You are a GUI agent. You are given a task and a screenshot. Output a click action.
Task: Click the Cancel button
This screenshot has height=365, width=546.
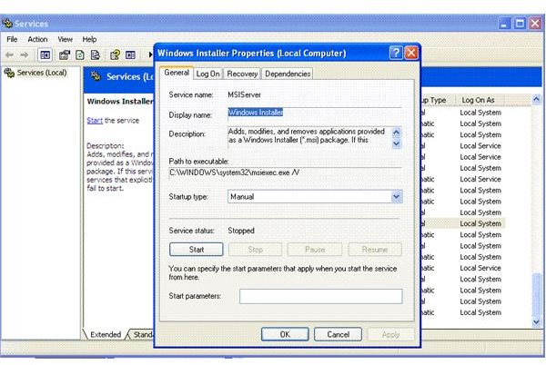[x=338, y=334]
